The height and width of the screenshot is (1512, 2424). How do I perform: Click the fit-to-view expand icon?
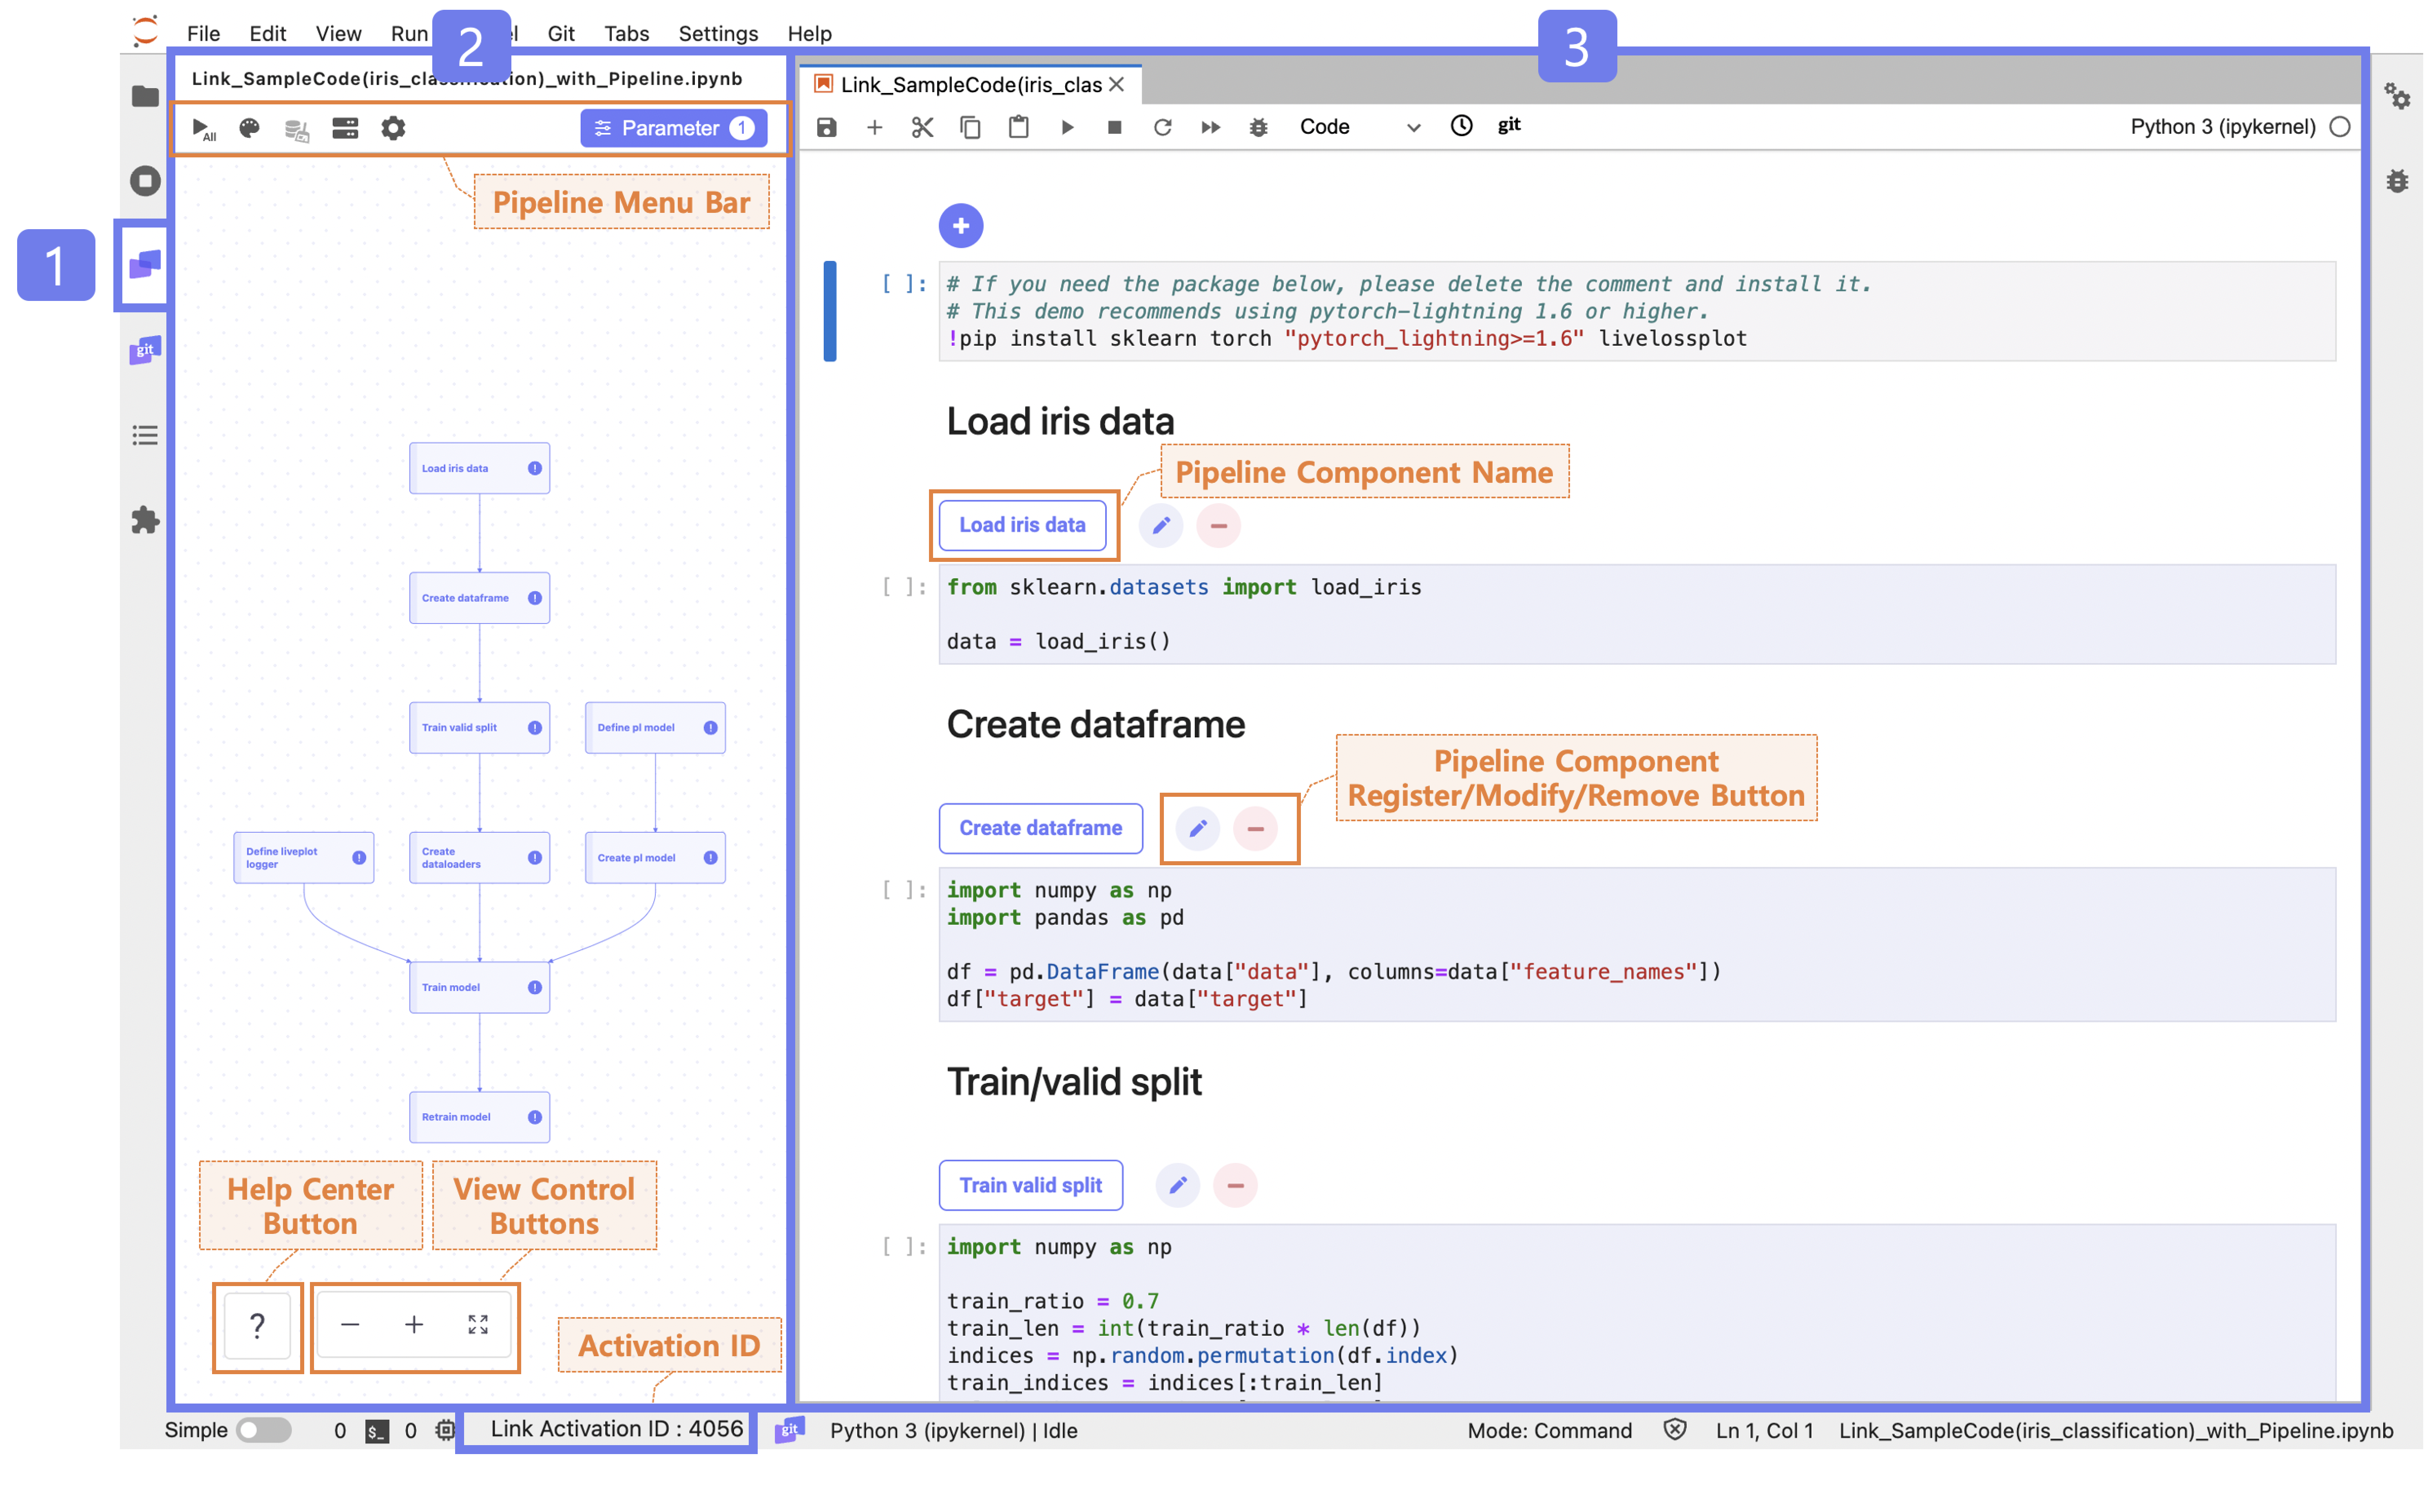478,1325
